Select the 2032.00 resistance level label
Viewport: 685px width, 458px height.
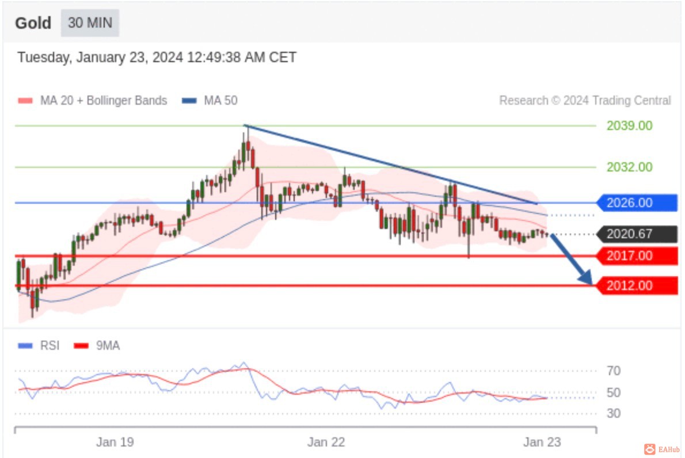coord(630,167)
